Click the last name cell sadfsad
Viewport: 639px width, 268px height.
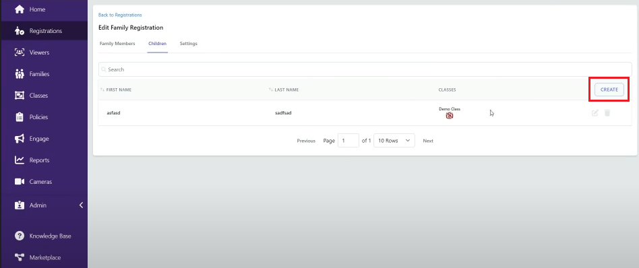(x=283, y=113)
